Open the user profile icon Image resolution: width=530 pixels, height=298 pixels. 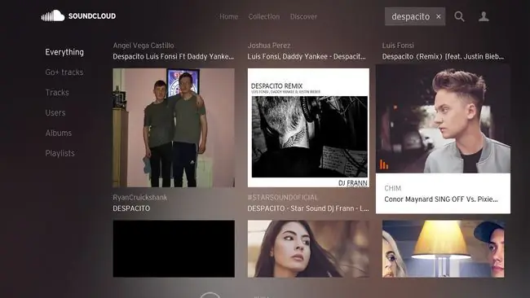point(484,16)
